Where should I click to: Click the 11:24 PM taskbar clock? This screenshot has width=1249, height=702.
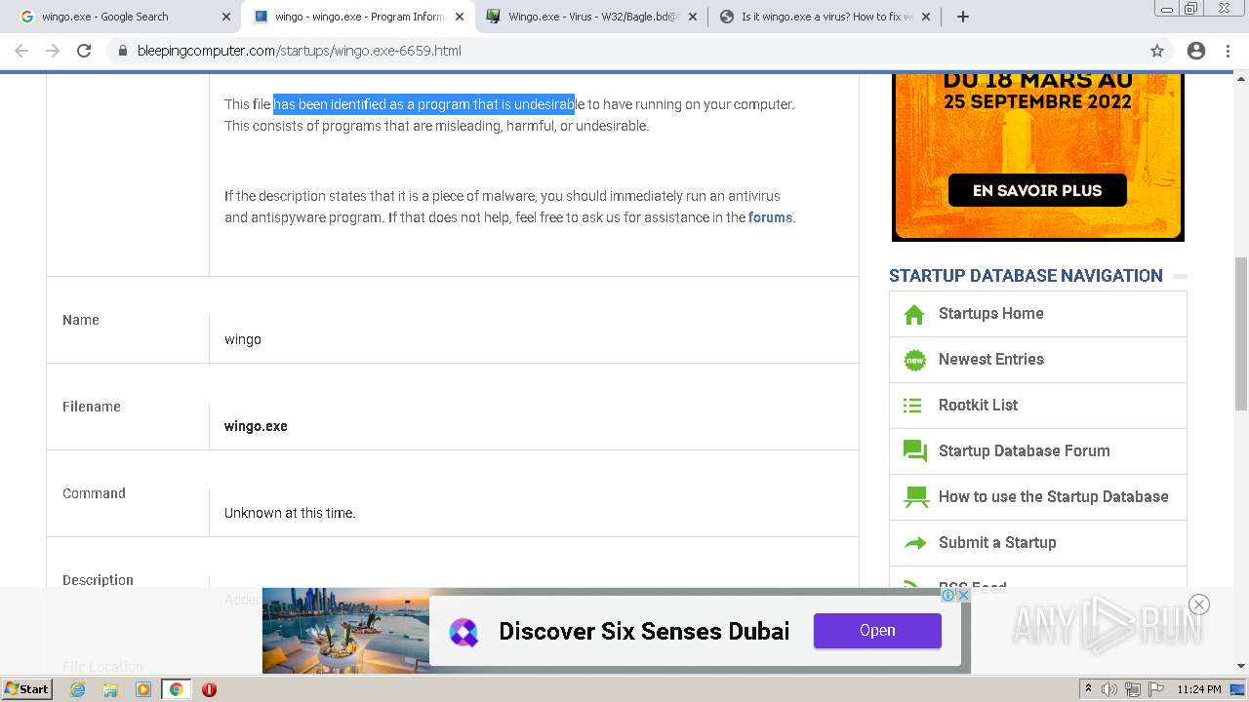pos(1199,689)
